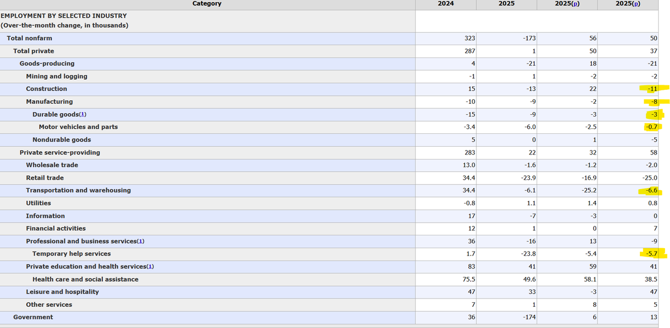
Task: Click the Motor vehicles and parts label
Action: [x=78, y=127]
